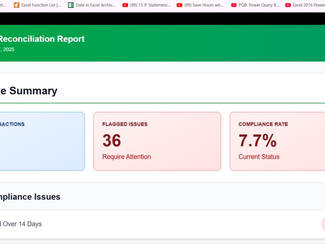Select the Flagged Issues card
The width and height of the screenshot is (325, 244).
tap(157, 141)
